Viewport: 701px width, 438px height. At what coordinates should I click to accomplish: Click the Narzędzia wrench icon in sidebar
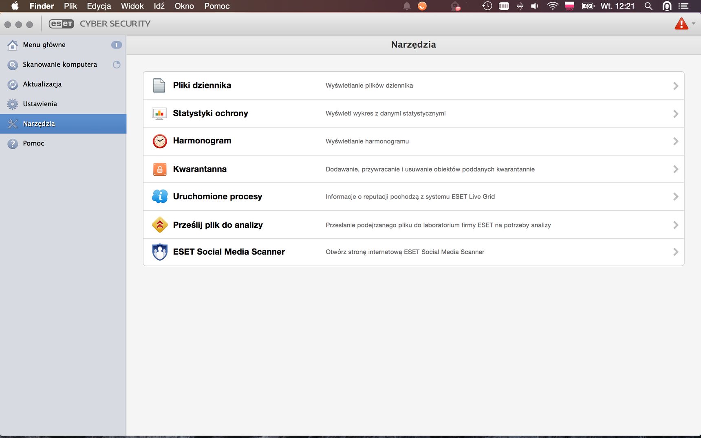(x=13, y=124)
